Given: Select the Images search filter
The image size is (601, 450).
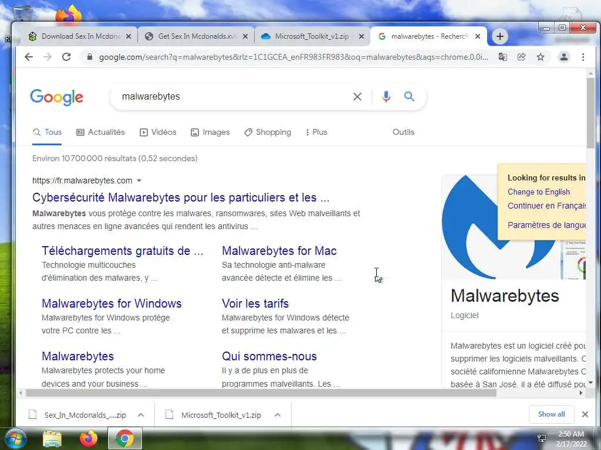Looking at the screenshot, I should [x=210, y=132].
